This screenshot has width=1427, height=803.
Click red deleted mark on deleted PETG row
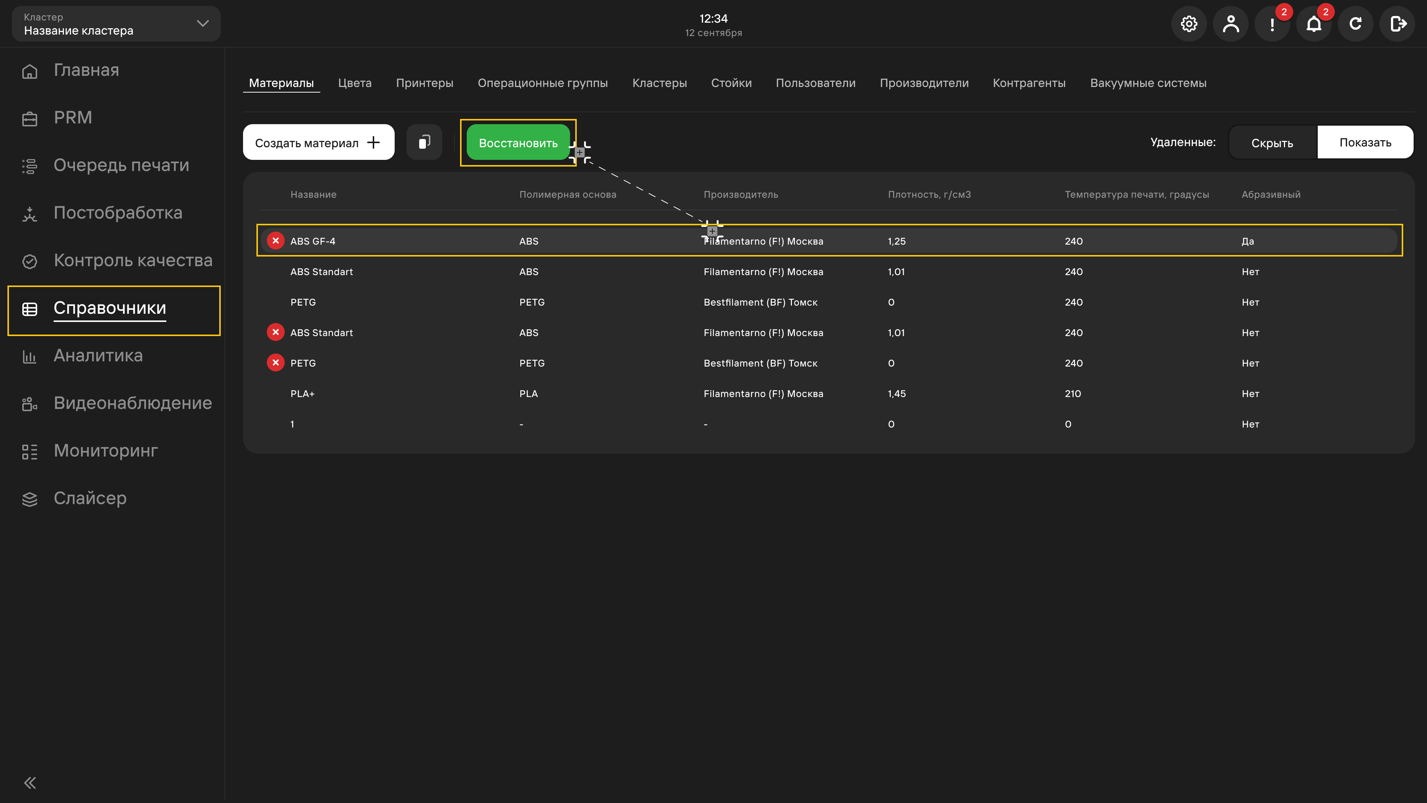tap(275, 362)
